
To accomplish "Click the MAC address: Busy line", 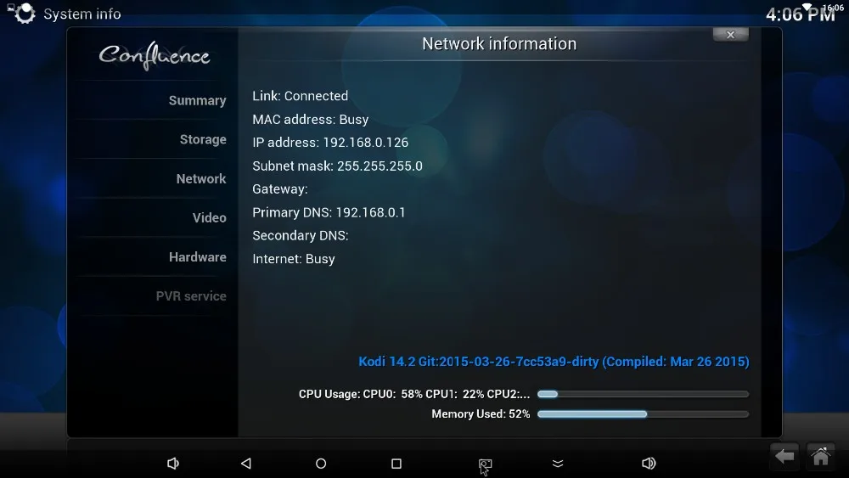I will point(310,119).
